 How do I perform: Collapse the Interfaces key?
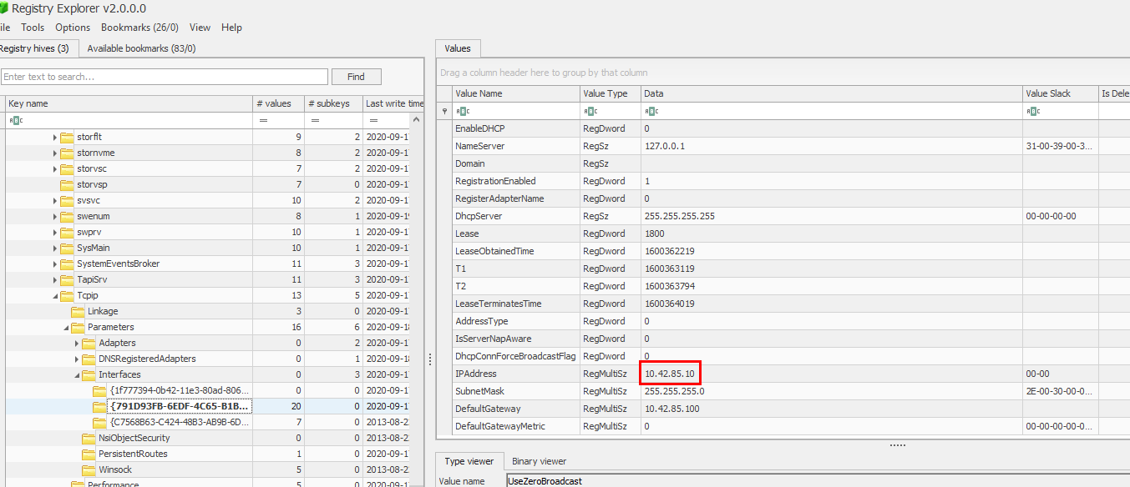78,374
